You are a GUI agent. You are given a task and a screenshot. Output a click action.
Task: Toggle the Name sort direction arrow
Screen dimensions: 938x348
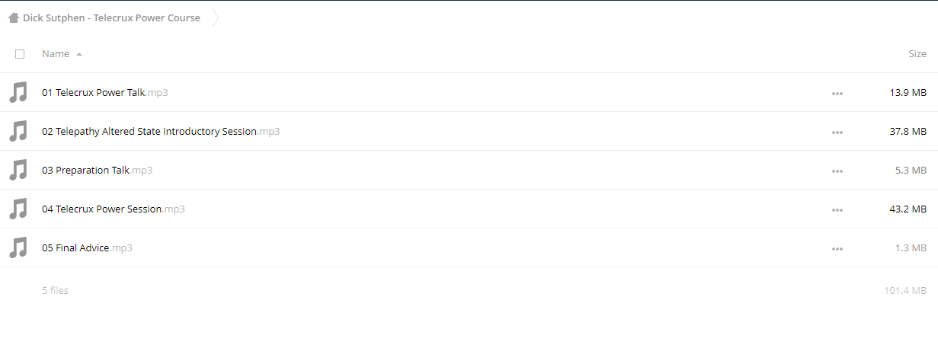(79, 54)
